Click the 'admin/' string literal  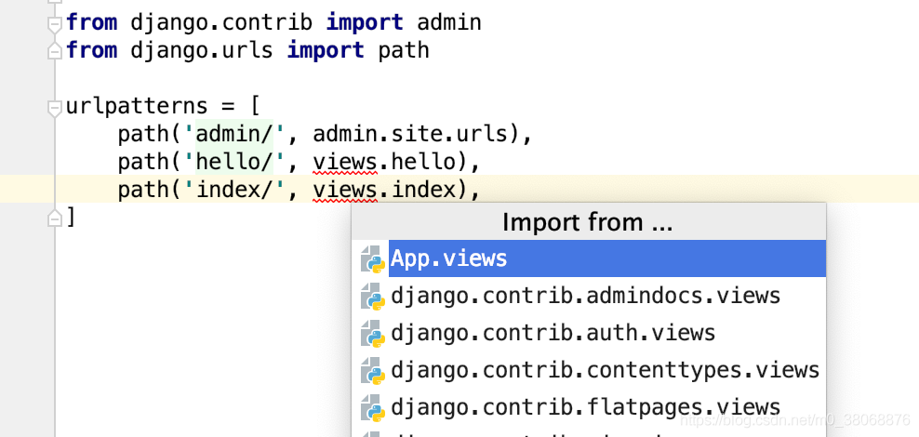pyautogui.click(x=234, y=134)
